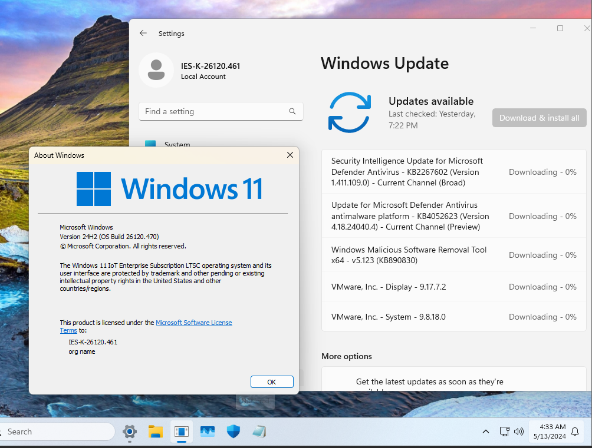Open Windows Security shield on taskbar
The width and height of the screenshot is (592, 448).
click(233, 432)
